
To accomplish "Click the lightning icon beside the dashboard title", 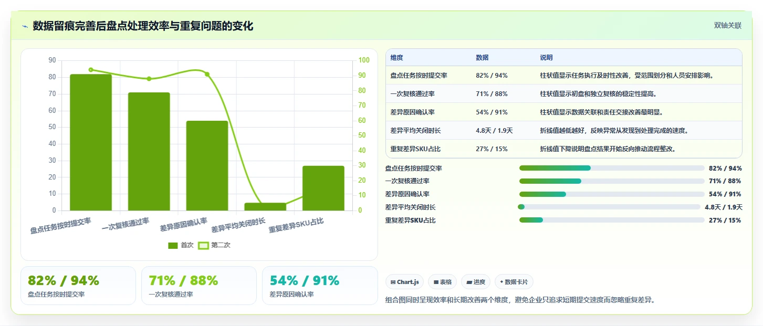I will 25,26.
